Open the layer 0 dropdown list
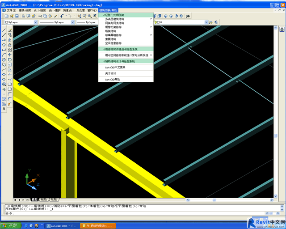Image resolution: width=286 pixels, height=229 pixels. click(206, 22)
